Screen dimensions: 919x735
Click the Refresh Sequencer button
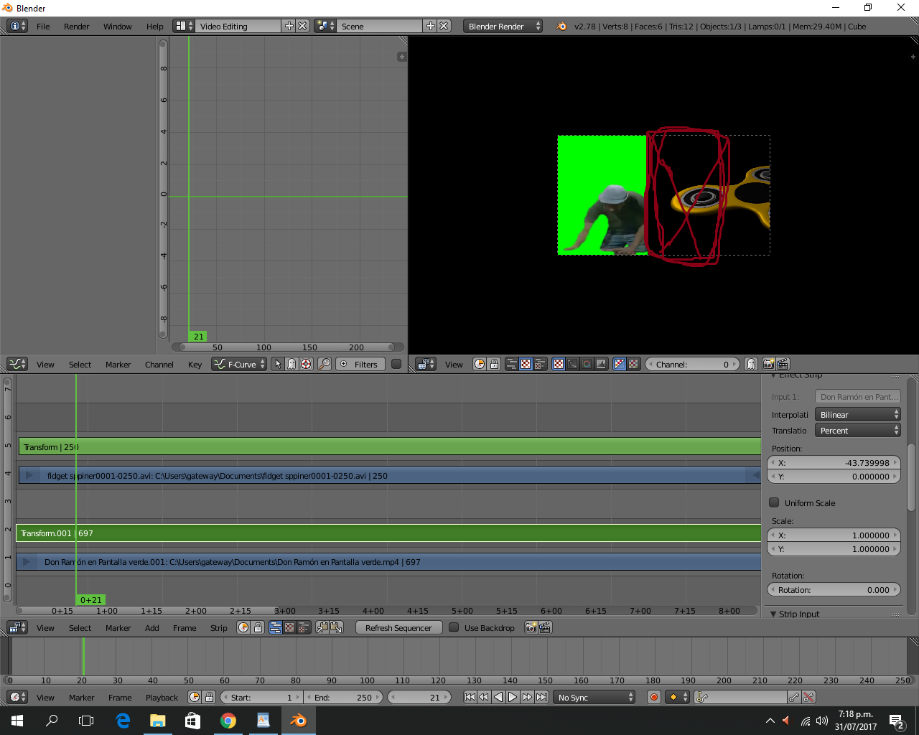tap(398, 628)
